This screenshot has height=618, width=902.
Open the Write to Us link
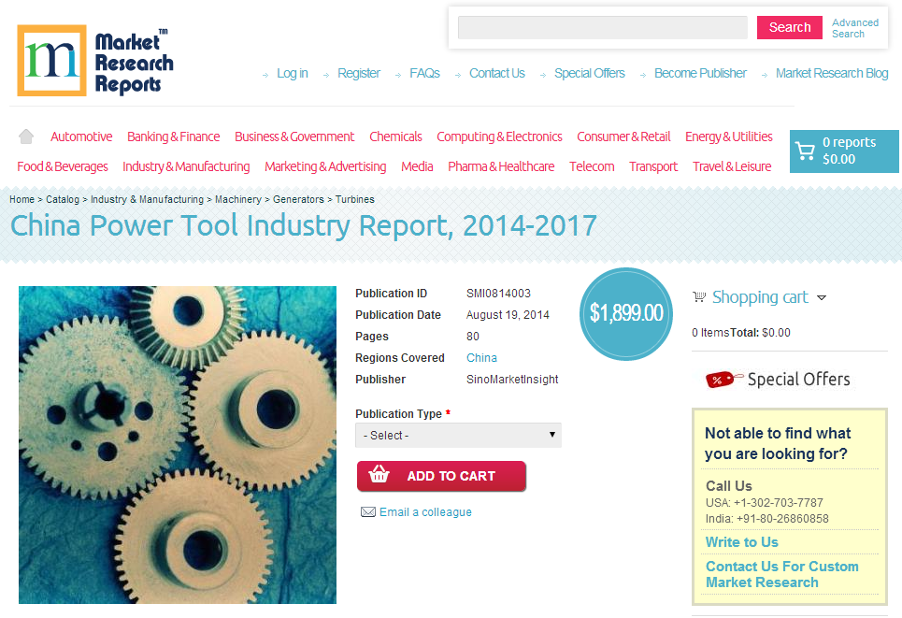point(741,542)
